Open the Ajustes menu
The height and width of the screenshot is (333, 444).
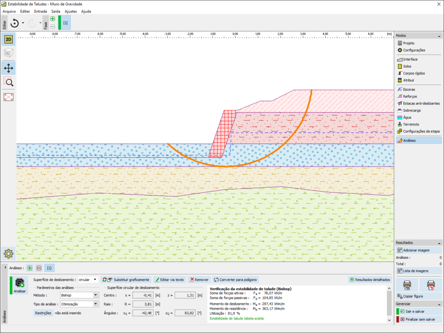tap(71, 11)
